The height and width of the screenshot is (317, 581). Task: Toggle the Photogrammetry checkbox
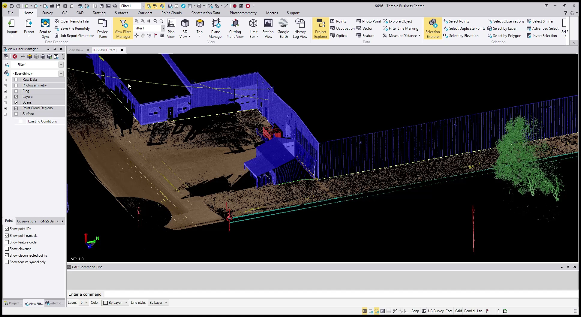[x=16, y=86]
